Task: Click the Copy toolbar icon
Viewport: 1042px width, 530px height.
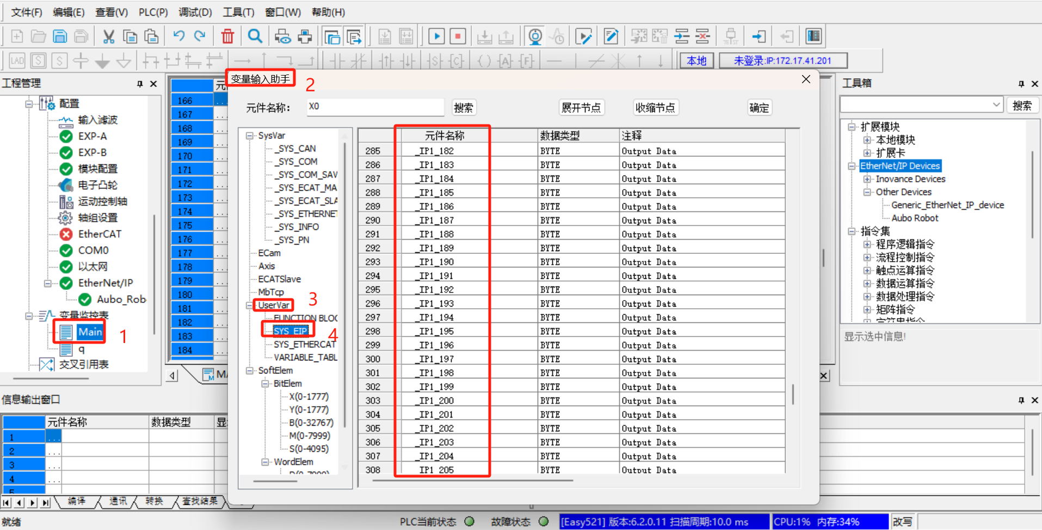Action: tap(130, 36)
